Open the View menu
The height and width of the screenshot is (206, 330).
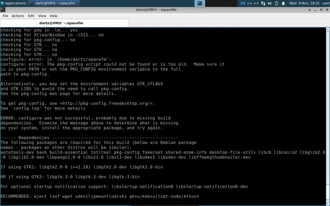(x=42, y=16)
